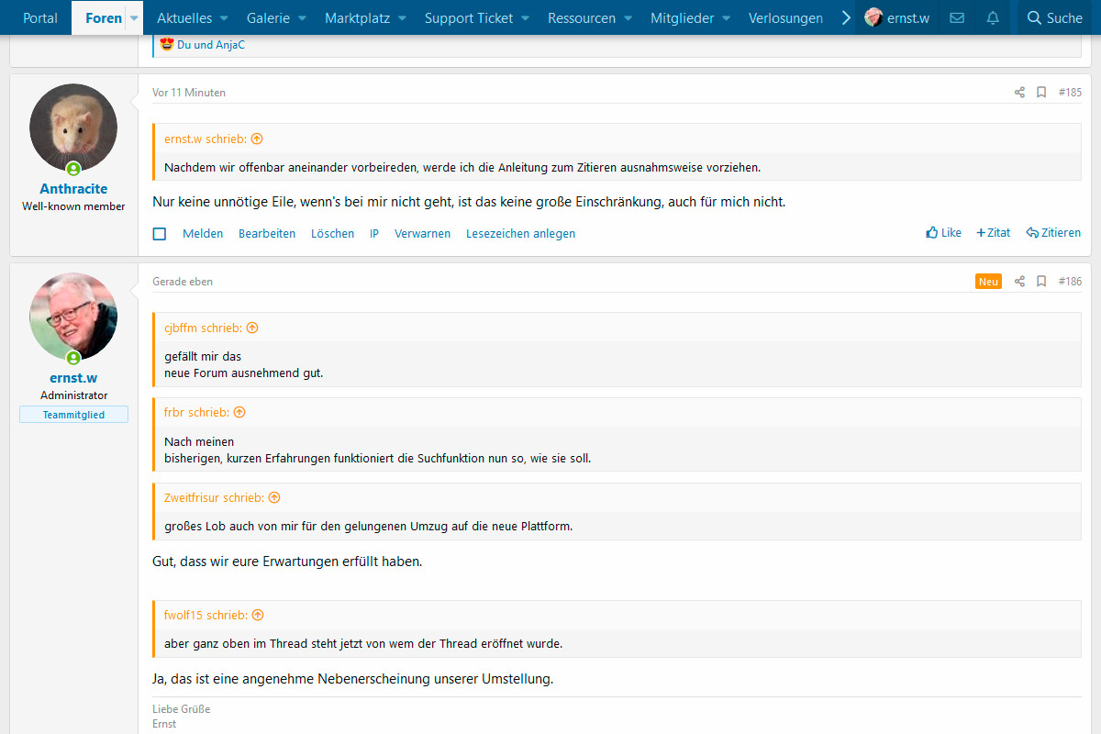
Task: Open the Portal nav item
Action: click(x=40, y=17)
